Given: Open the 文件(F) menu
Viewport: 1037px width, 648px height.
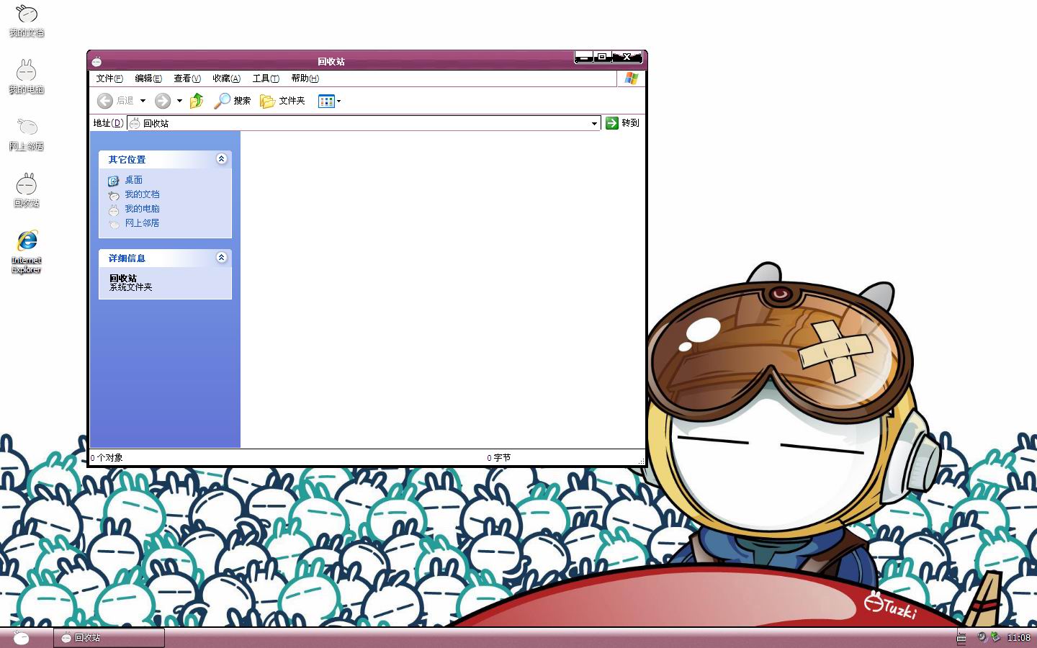Looking at the screenshot, I should (x=109, y=78).
